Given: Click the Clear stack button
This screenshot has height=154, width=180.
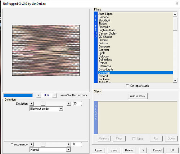Looking at the screenshot, I should click(x=119, y=139).
